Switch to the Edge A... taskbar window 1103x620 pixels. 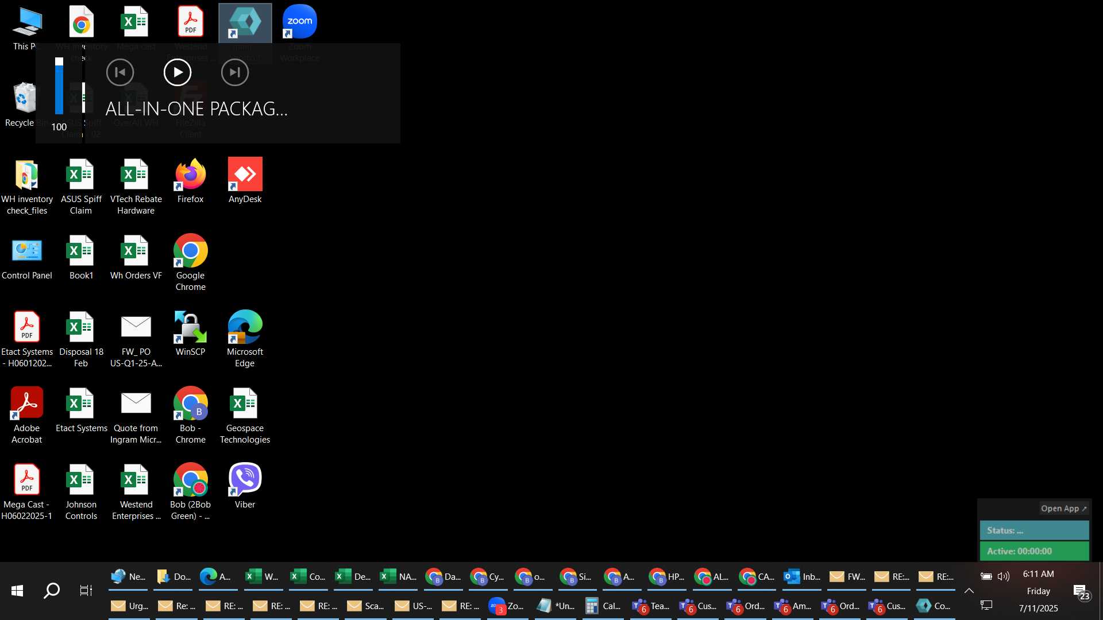tap(217, 576)
